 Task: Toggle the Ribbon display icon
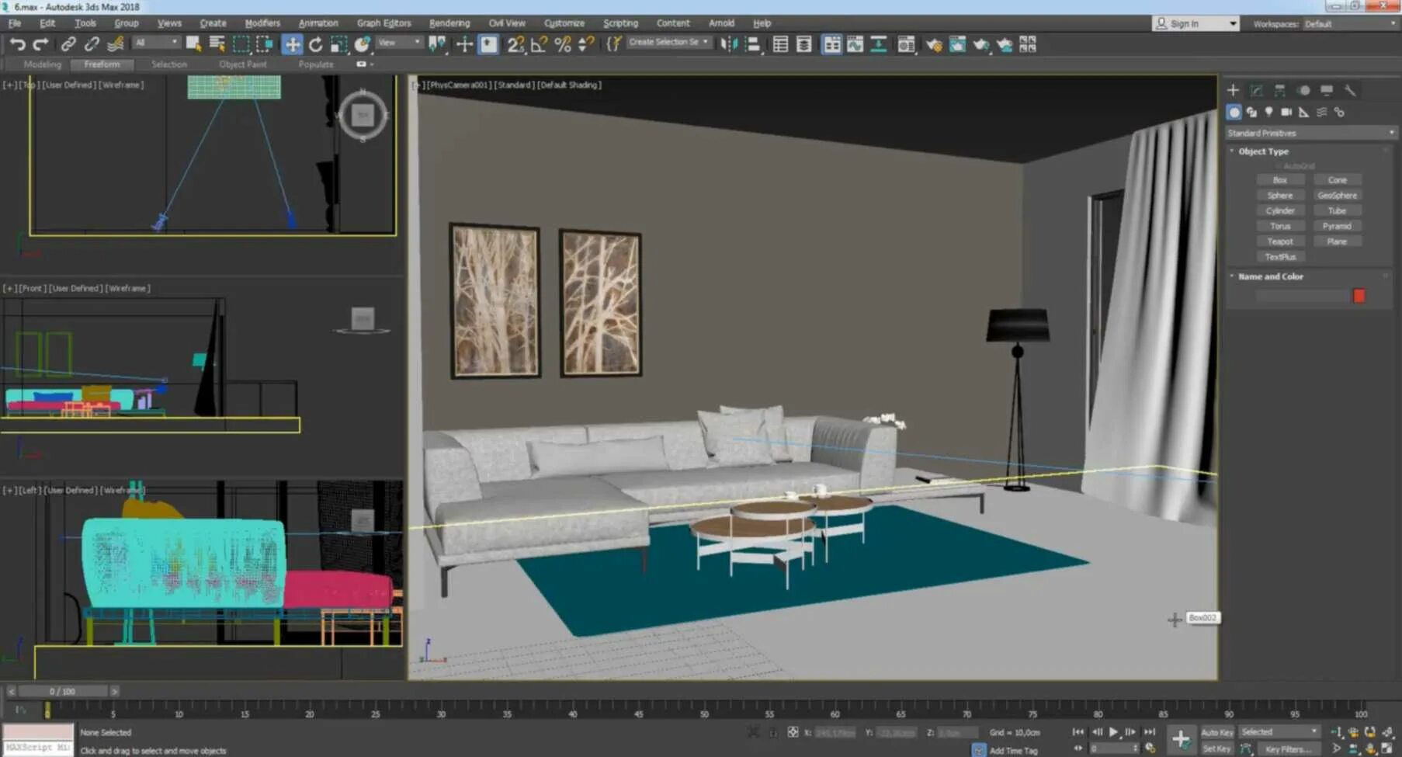tap(831, 44)
